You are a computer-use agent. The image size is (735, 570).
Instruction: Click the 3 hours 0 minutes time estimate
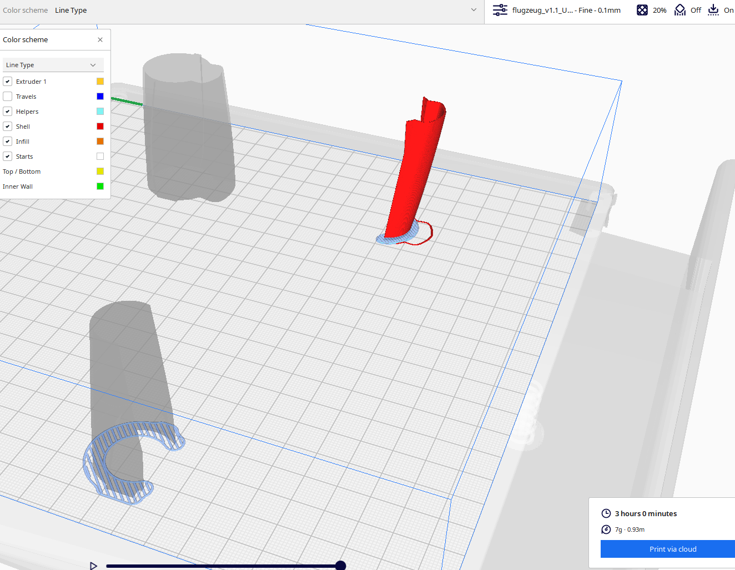(x=646, y=513)
